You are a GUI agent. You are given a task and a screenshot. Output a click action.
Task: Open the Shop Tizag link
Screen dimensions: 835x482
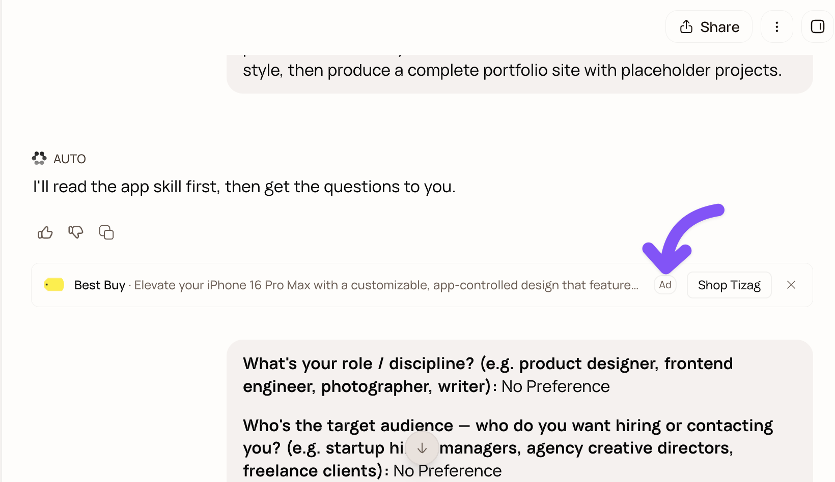(x=729, y=285)
